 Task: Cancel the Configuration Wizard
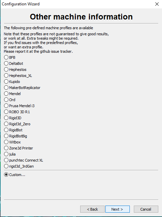pyautogui.click(x=146, y=209)
